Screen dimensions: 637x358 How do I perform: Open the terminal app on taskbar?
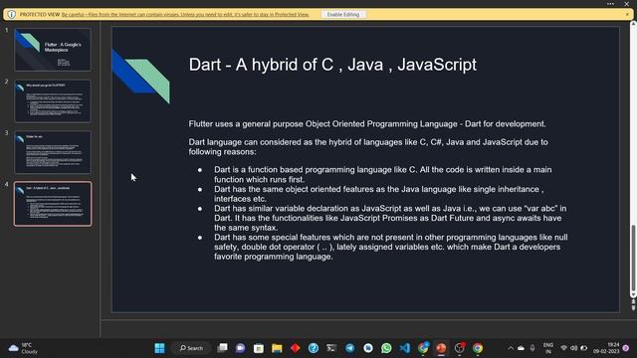click(331, 348)
